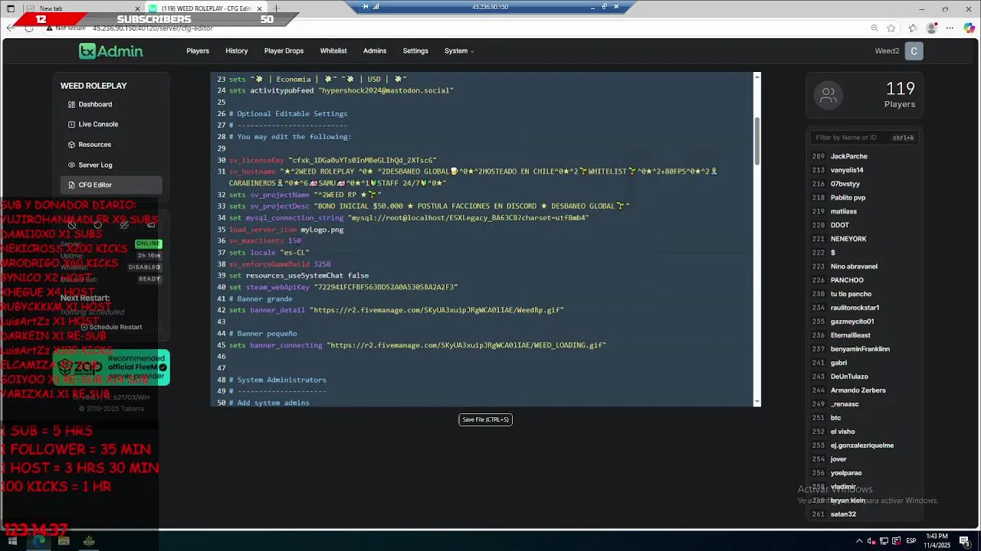Open Resources in the sidebar
Image resolution: width=981 pixels, height=551 pixels.
coord(111,145)
